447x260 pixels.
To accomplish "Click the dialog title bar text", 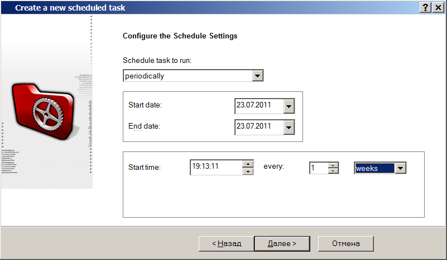I will (70, 8).
